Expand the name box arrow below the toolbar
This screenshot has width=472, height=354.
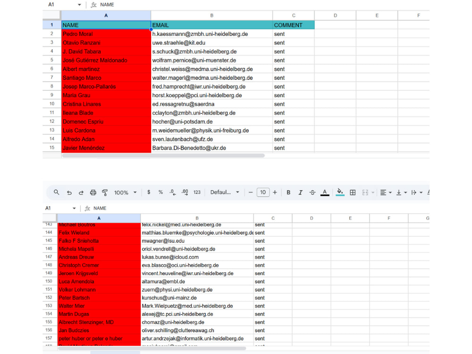(74, 208)
